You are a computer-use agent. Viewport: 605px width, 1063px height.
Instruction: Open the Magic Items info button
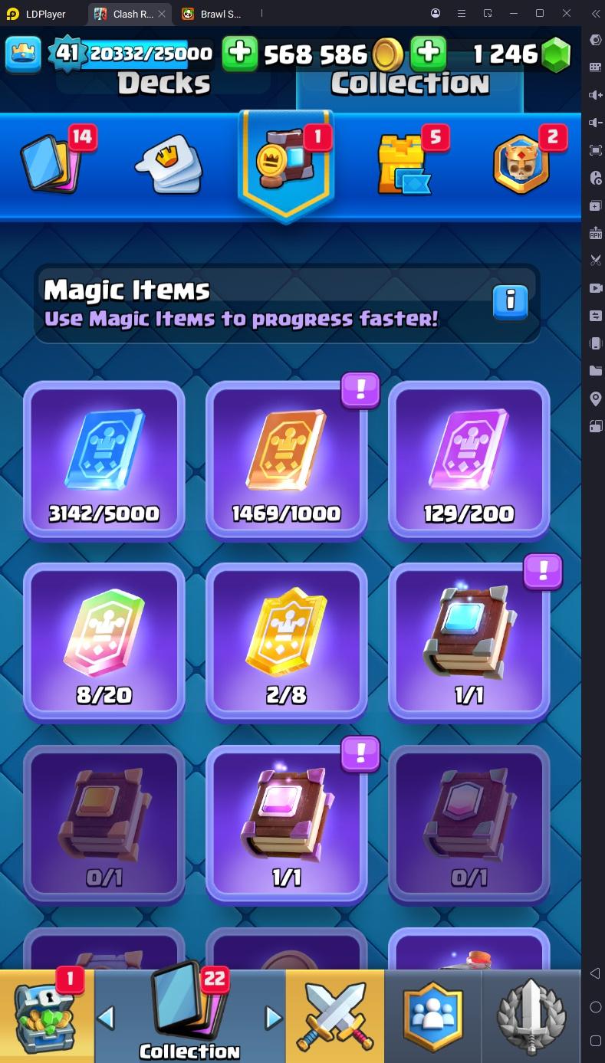click(x=510, y=303)
